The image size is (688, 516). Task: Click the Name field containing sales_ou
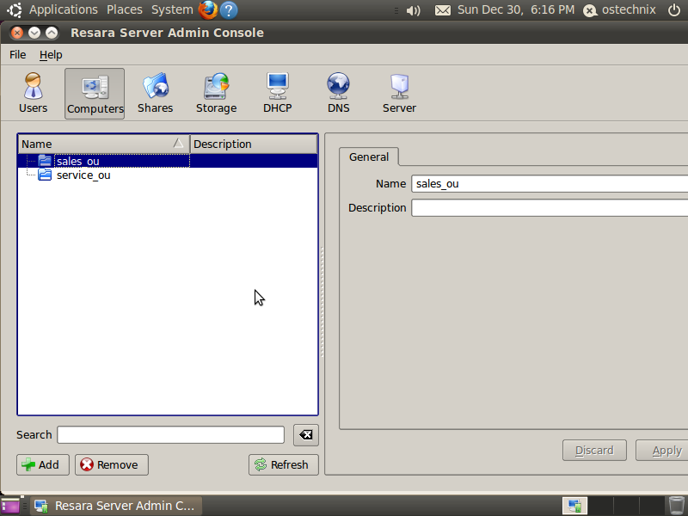(x=550, y=184)
